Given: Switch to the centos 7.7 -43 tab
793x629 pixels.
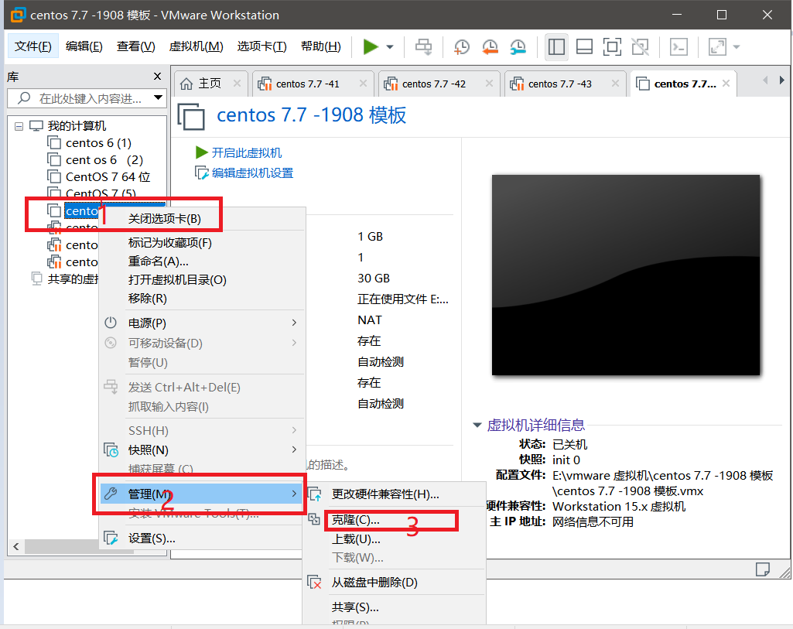Looking at the screenshot, I should [559, 84].
